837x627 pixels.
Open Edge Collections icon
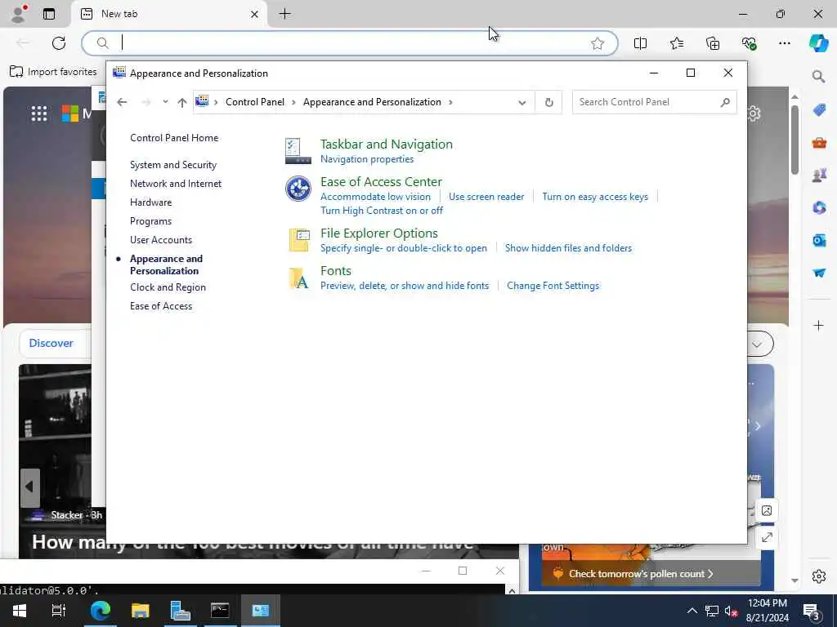[x=713, y=43]
